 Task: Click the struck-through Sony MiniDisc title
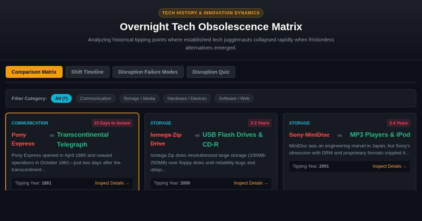pos(309,135)
